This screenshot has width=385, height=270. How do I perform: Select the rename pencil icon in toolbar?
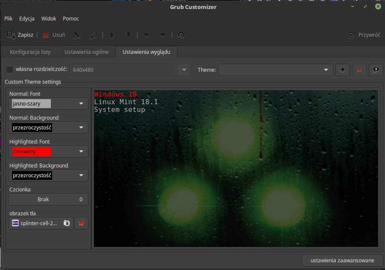pyautogui.click(x=77, y=35)
